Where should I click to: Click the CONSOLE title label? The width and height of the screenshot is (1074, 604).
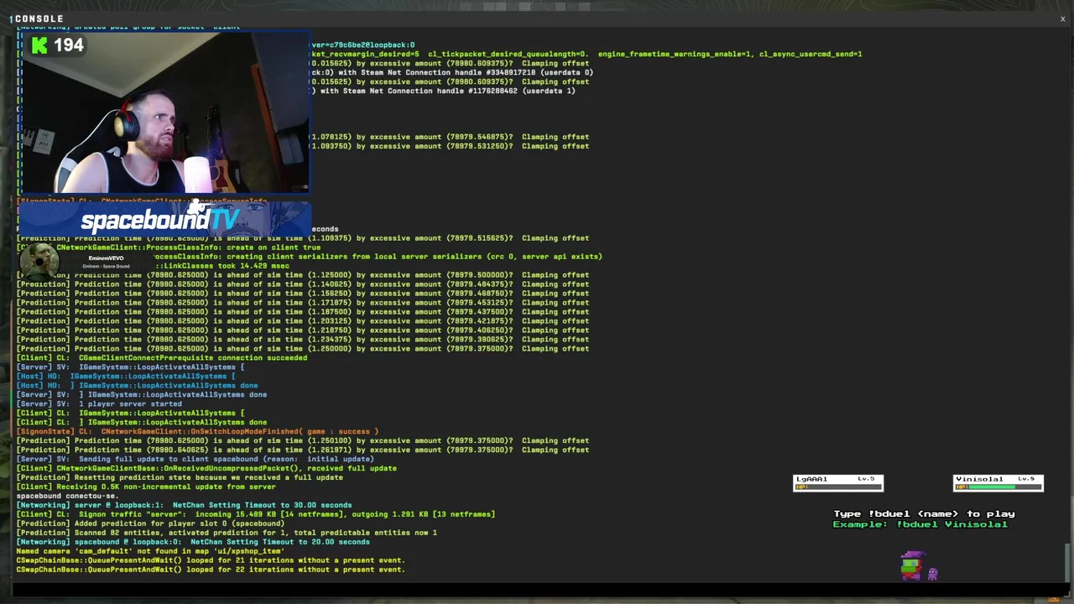pos(39,18)
